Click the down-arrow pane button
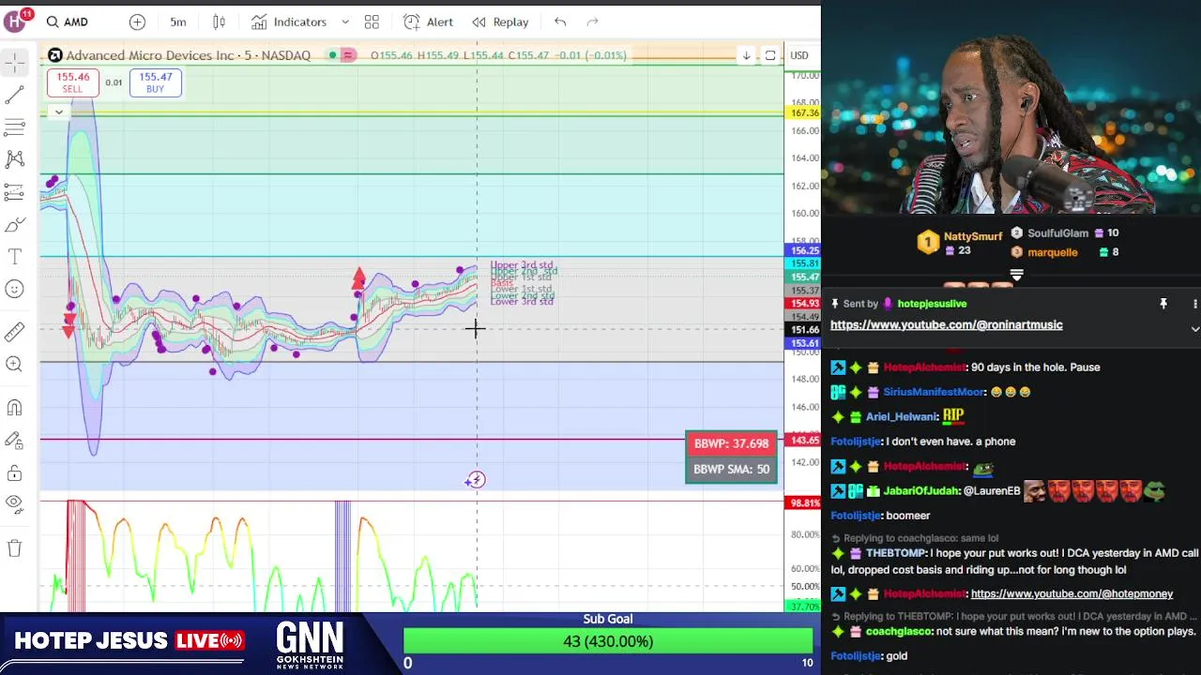 point(746,55)
